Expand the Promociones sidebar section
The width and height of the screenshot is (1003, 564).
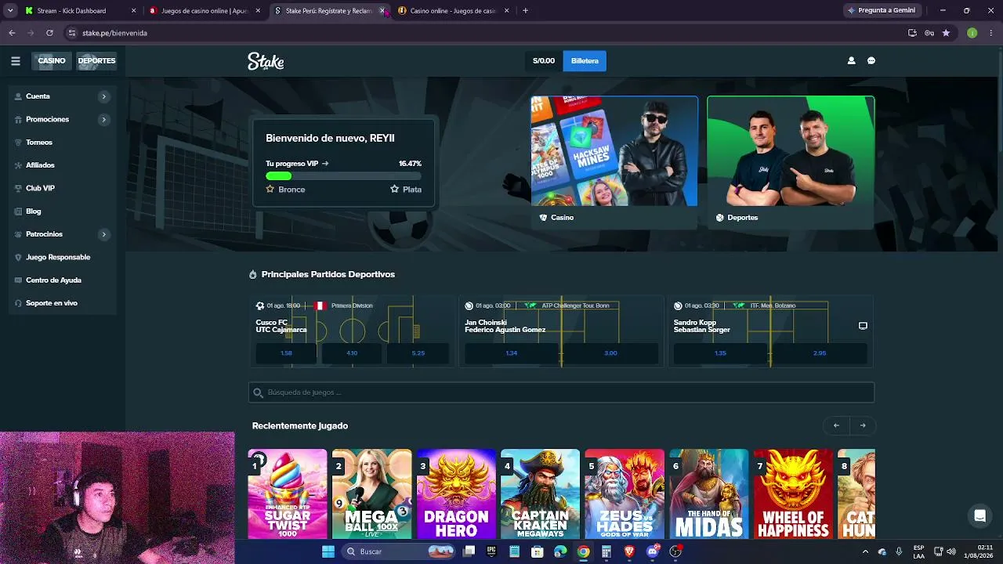pyautogui.click(x=103, y=120)
